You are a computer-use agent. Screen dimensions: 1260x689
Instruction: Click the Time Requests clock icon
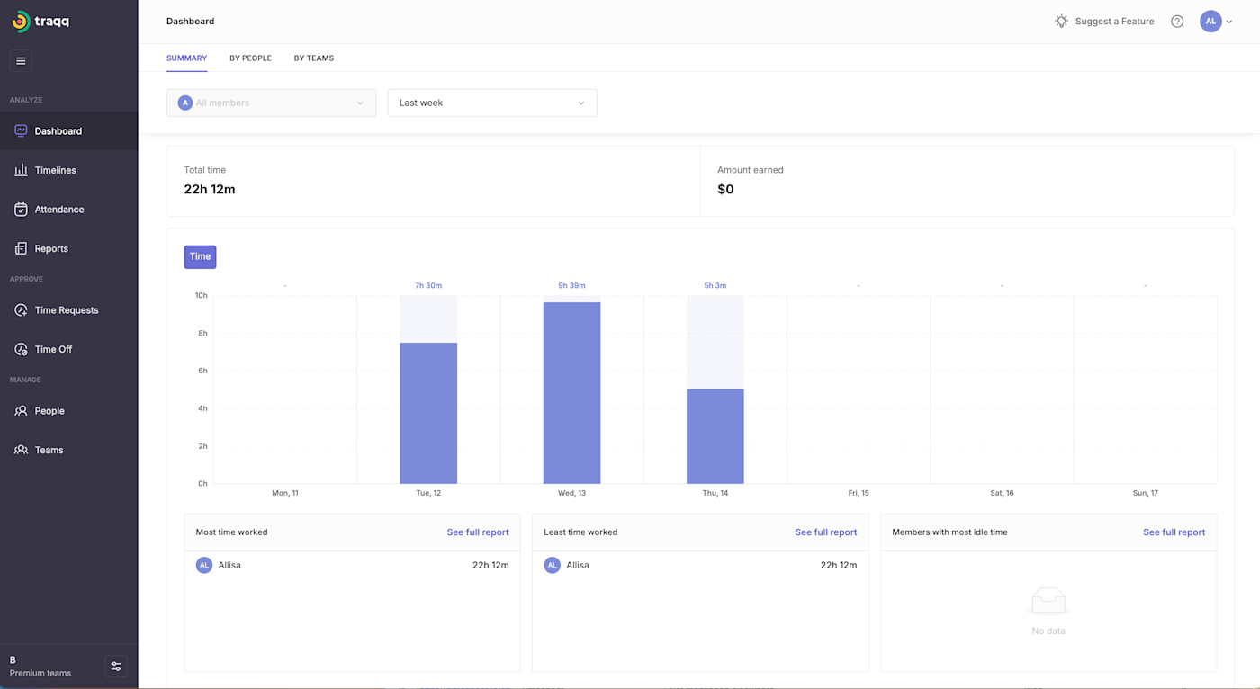21,310
